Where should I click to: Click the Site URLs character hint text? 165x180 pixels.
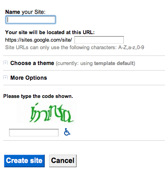pos(74,48)
